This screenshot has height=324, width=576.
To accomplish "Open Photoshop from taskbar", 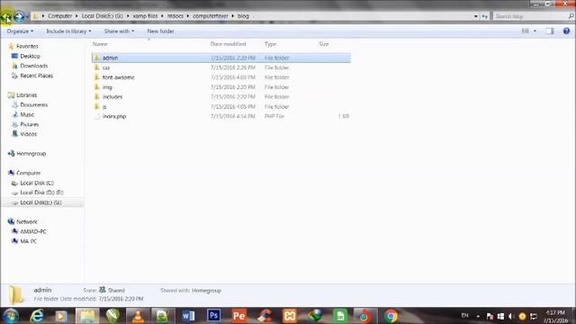I will 214,316.
